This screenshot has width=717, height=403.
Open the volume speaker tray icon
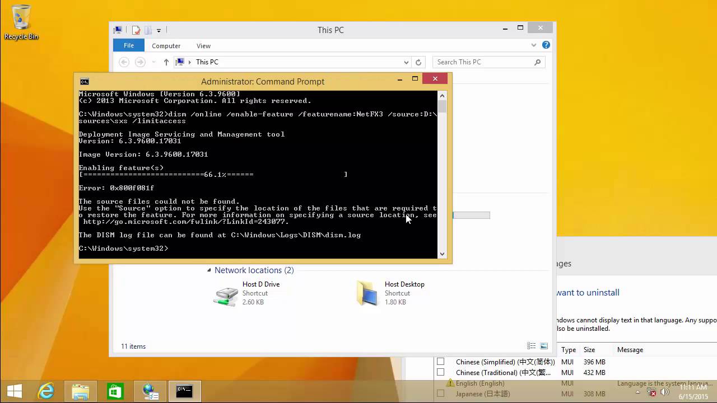(665, 392)
